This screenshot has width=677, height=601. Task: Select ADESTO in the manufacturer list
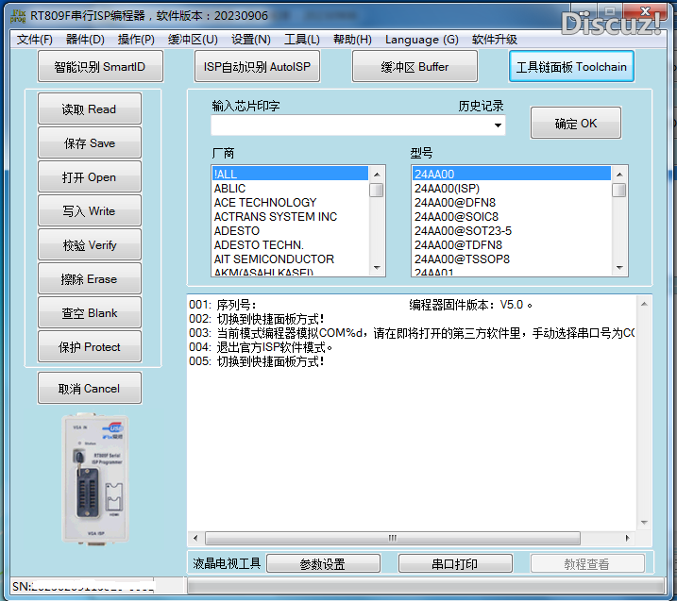[x=290, y=231]
